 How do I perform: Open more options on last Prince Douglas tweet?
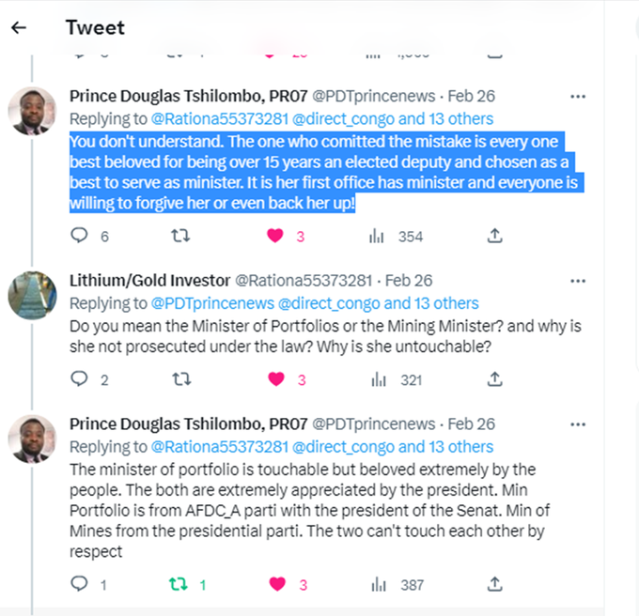tap(579, 423)
